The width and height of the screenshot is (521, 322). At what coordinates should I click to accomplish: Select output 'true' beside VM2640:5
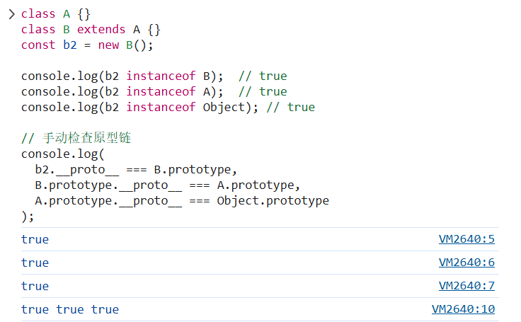tap(35, 240)
